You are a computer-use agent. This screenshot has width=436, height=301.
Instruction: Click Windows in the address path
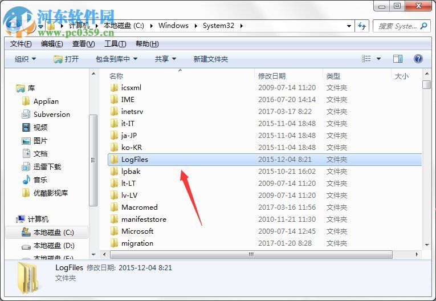tap(173, 26)
